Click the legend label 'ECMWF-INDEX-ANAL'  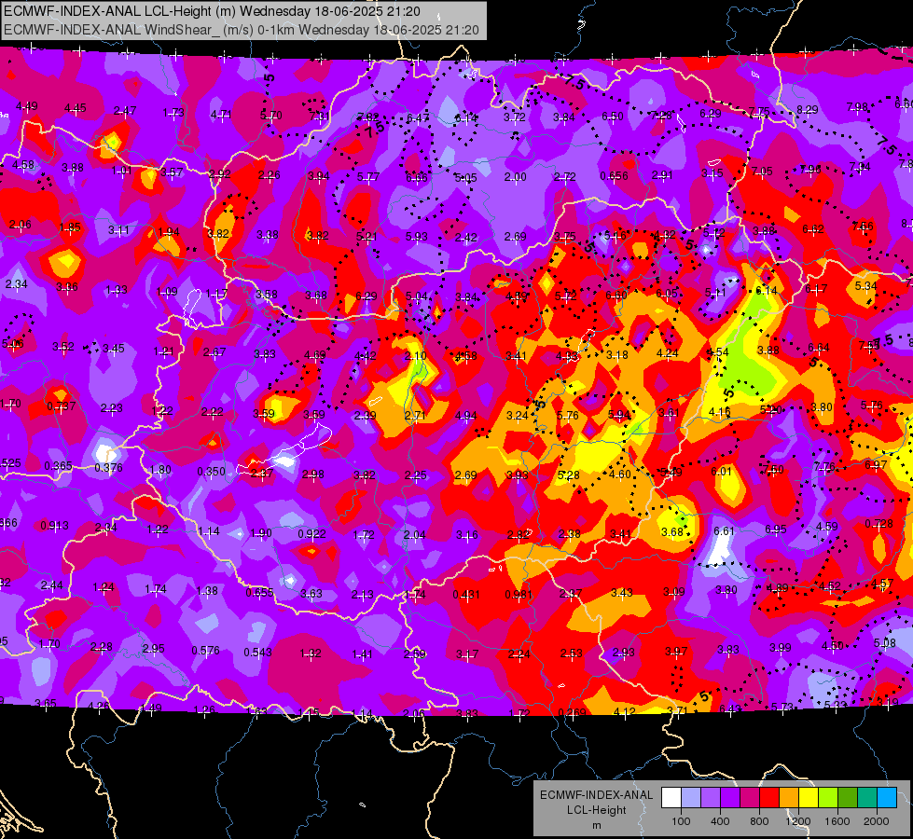pos(596,795)
